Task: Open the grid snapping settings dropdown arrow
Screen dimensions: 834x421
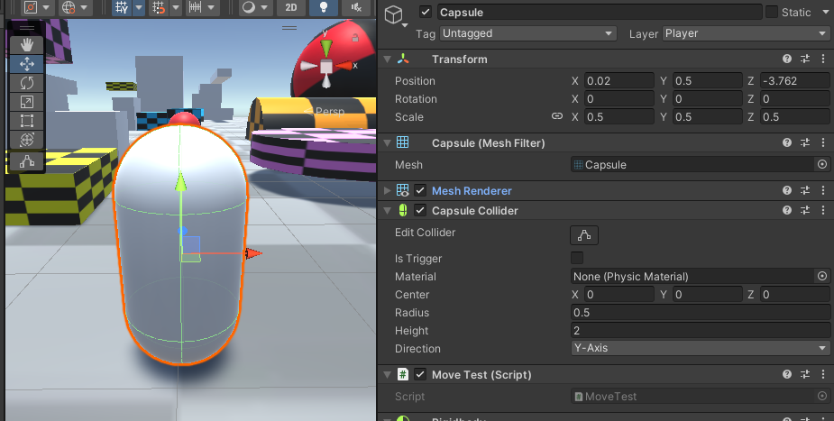Action: [x=175, y=7]
